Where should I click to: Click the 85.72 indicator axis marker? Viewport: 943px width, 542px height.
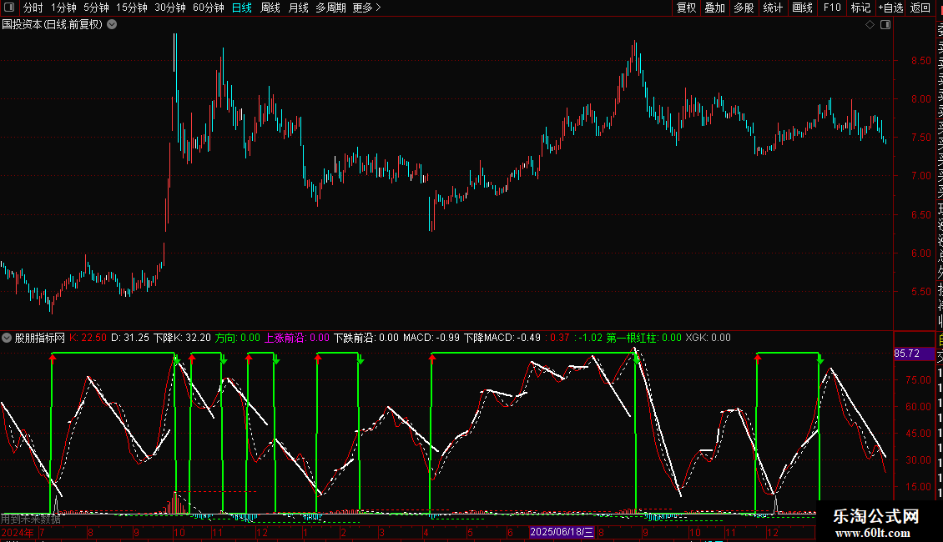[915, 354]
